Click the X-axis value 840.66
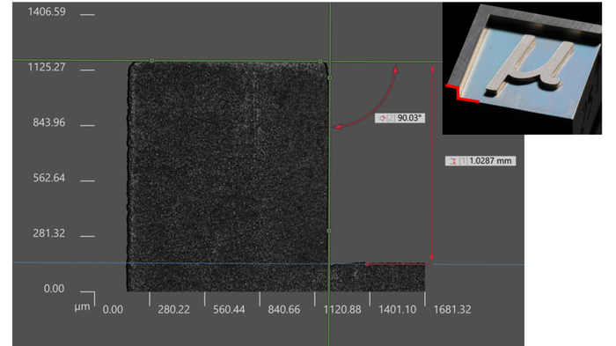Viewport: 616px width, 346px height. tap(283, 309)
